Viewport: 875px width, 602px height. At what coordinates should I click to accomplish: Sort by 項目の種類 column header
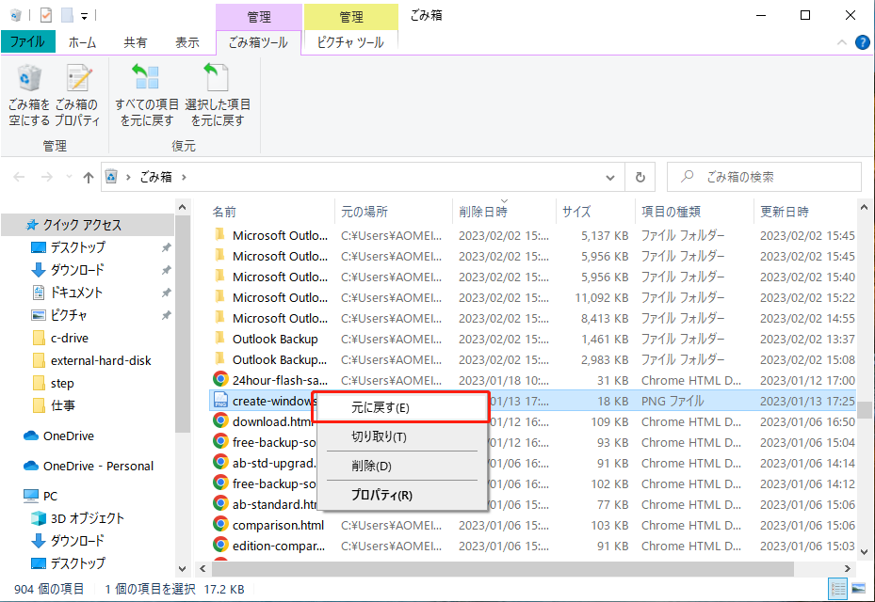694,212
